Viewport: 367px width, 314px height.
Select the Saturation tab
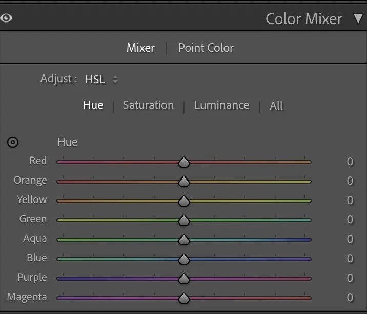(x=149, y=105)
